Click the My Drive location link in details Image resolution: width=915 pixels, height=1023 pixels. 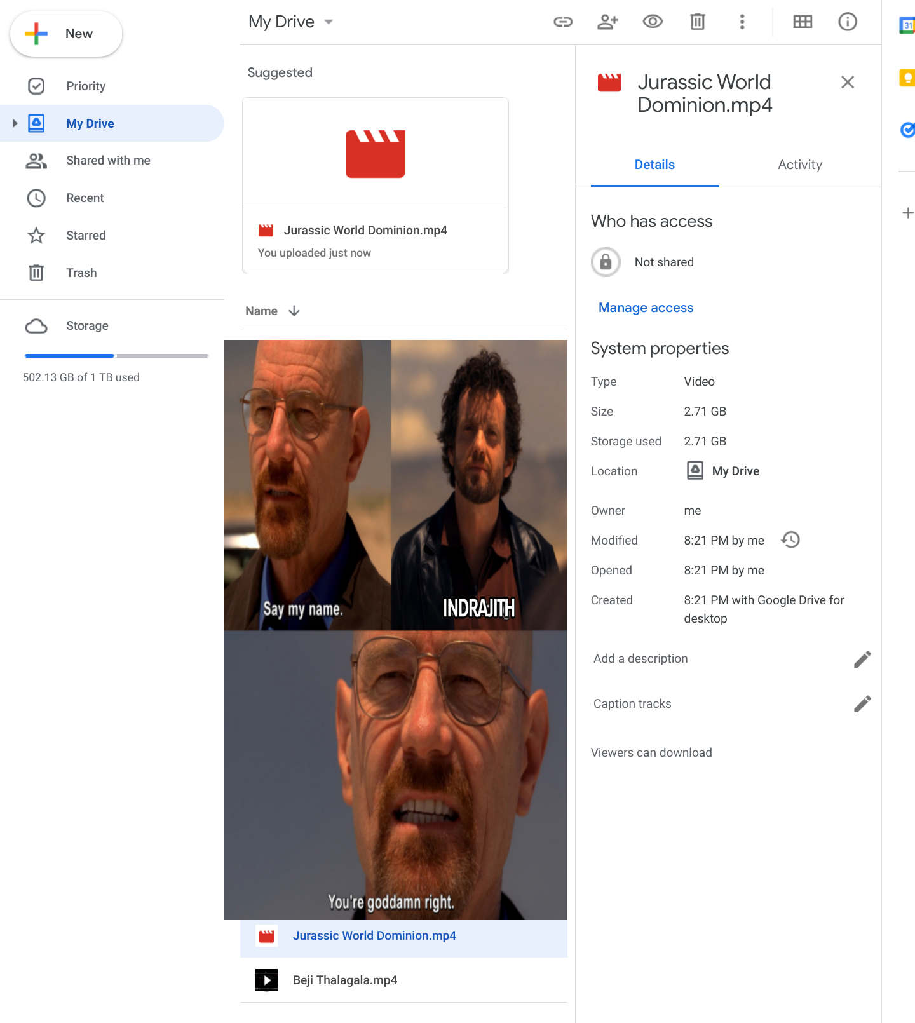736,471
